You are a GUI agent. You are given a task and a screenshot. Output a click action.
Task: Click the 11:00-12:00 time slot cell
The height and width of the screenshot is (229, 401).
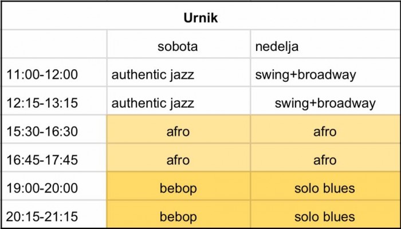[54, 72]
